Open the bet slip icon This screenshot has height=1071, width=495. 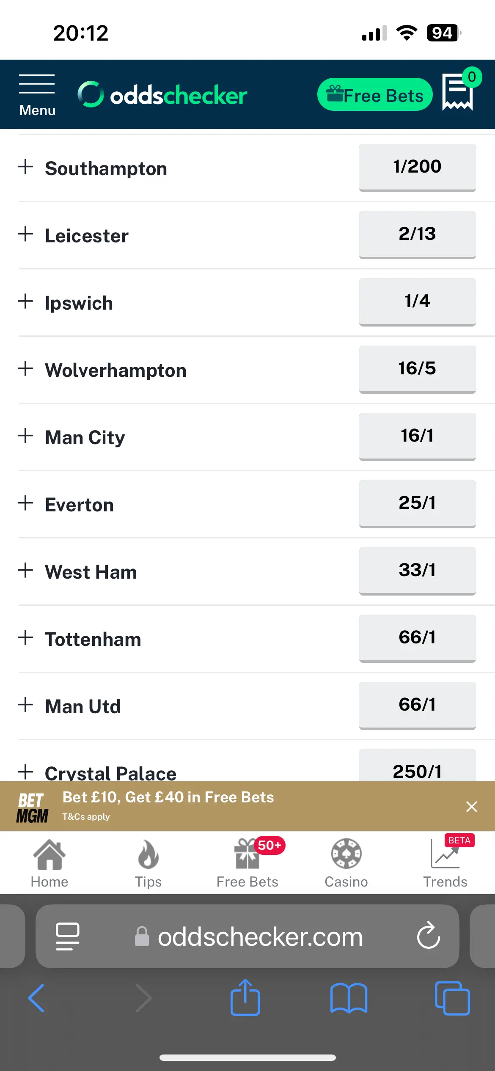[x=458, y=92]
